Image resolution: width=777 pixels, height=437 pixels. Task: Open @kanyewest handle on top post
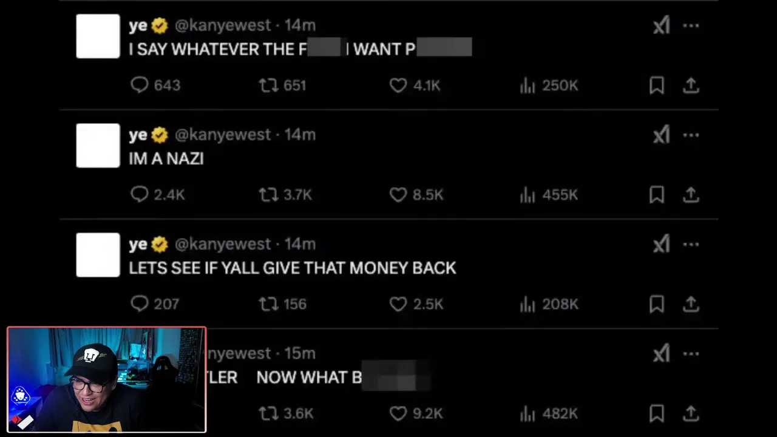tap(223, 25)
